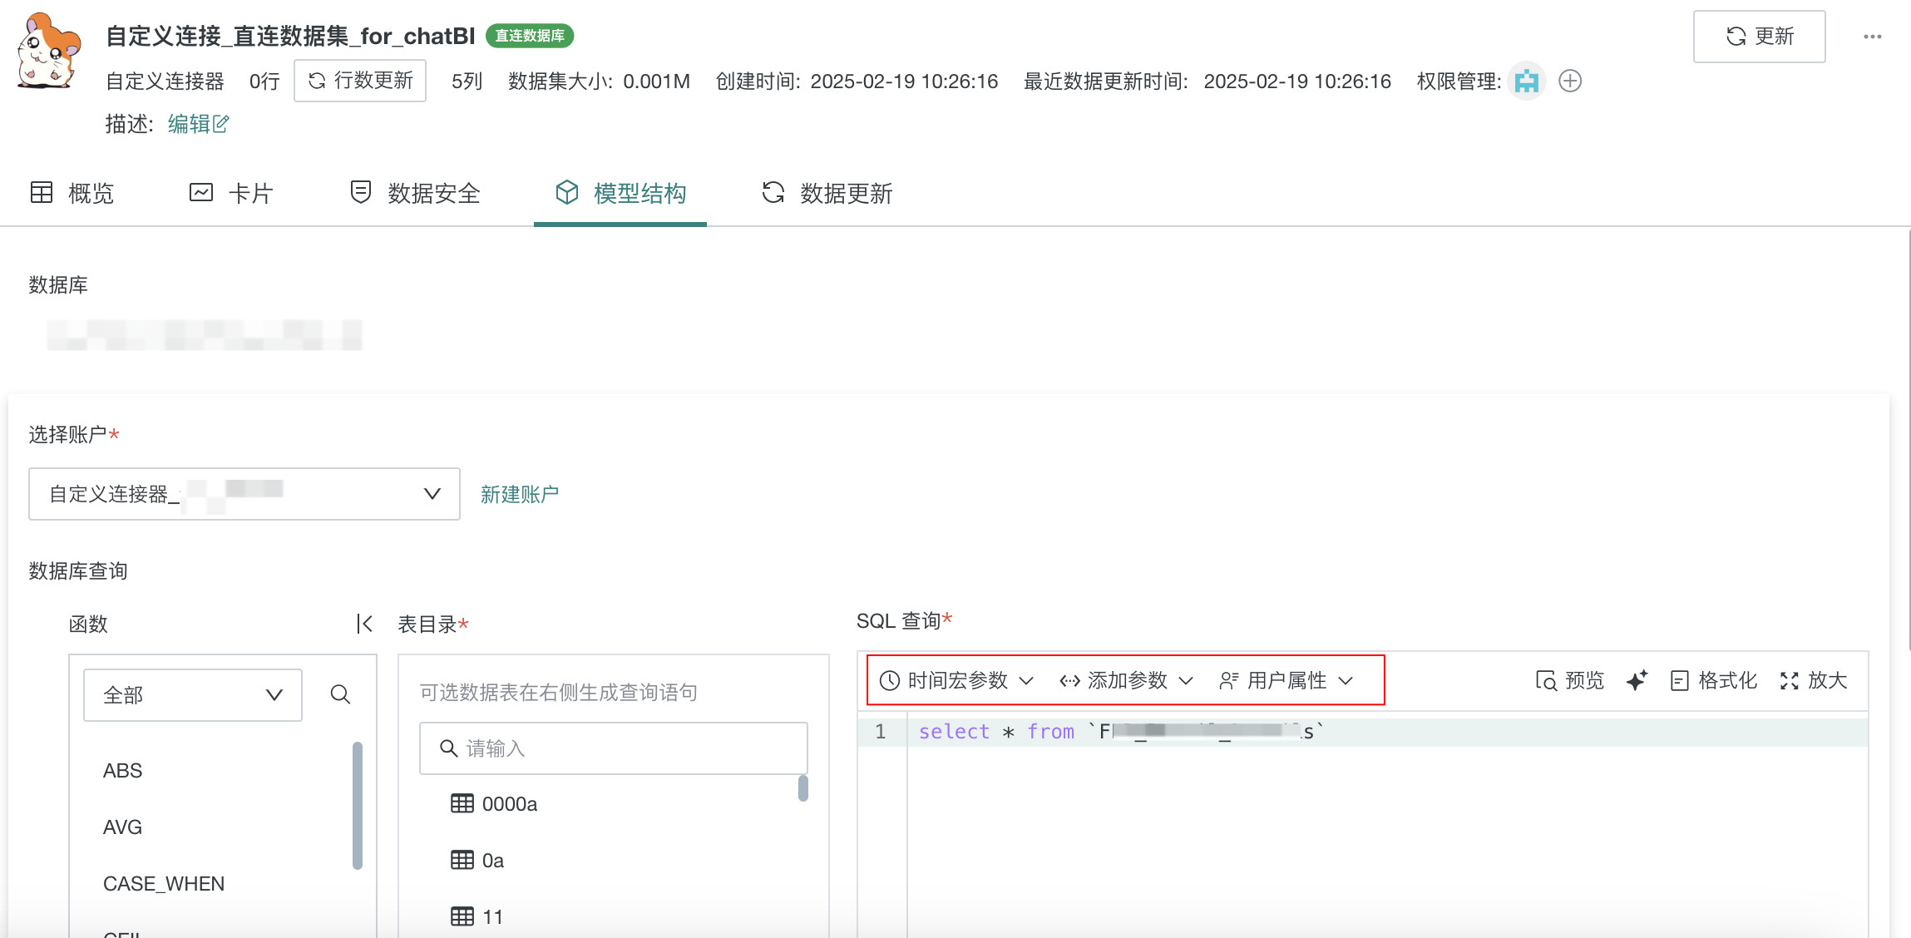
Task: Open the three-dot more options menu
Action: 1872,37
